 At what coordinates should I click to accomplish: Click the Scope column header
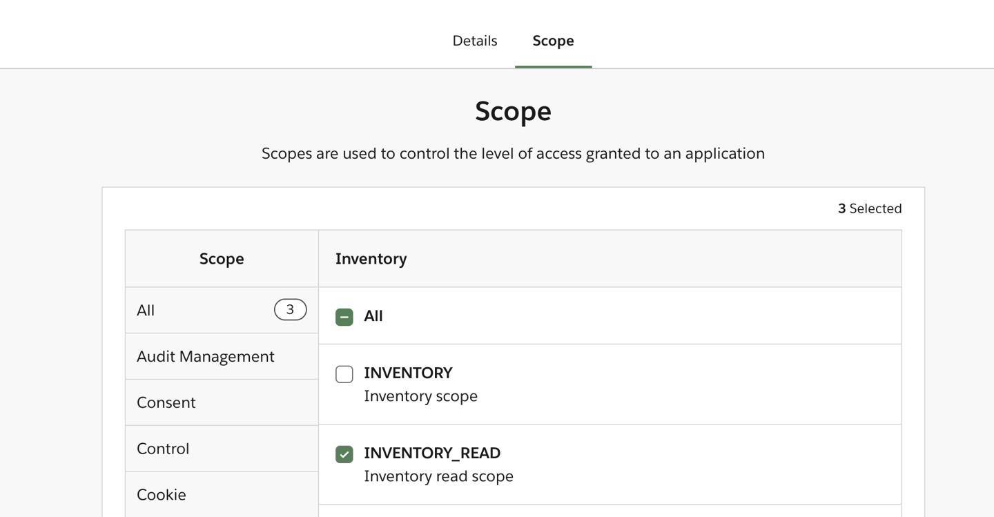pos(222,259)
